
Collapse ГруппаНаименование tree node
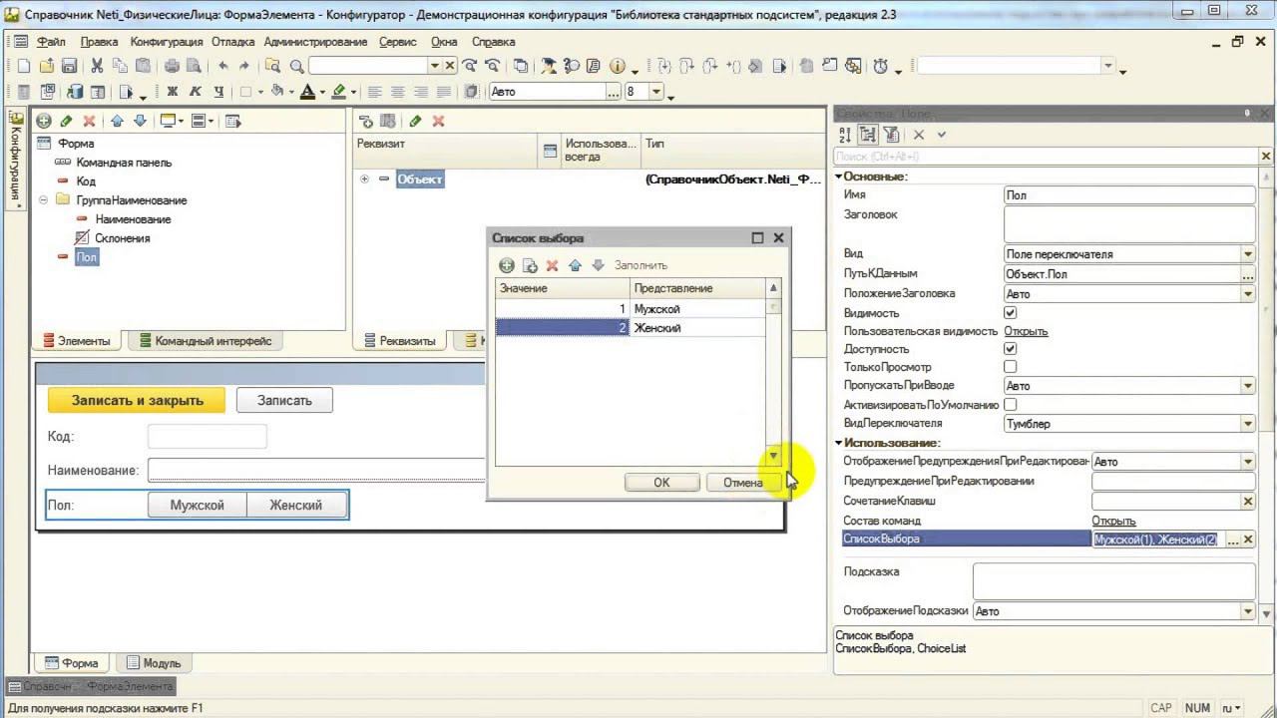(x=43, y=200)
